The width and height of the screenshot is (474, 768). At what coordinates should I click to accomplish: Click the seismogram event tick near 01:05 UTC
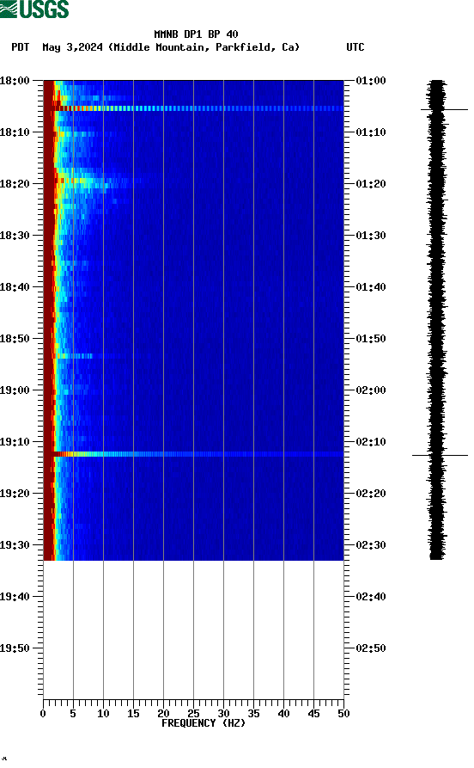444,110
